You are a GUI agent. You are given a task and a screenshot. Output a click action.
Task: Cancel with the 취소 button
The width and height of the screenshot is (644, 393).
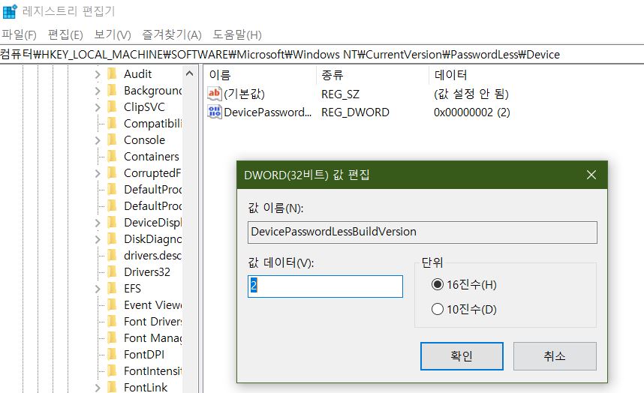555,356
